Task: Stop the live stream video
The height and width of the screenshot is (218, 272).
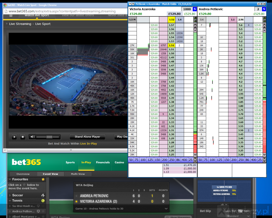Action: tap(23, 137)
